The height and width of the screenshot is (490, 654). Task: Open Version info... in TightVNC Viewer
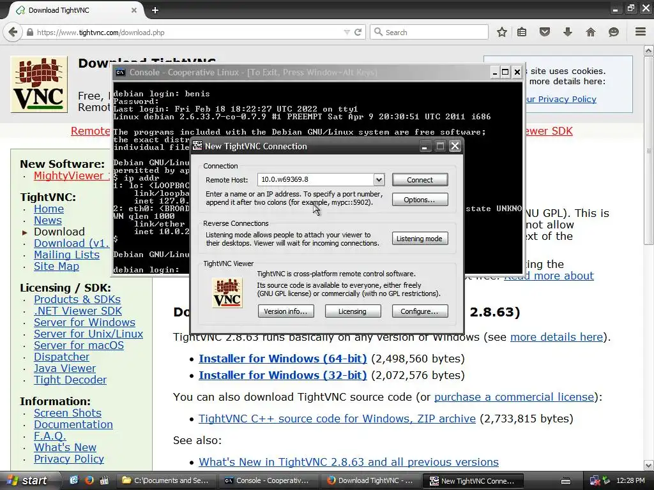pyautogui.click(x=285, y=311)
